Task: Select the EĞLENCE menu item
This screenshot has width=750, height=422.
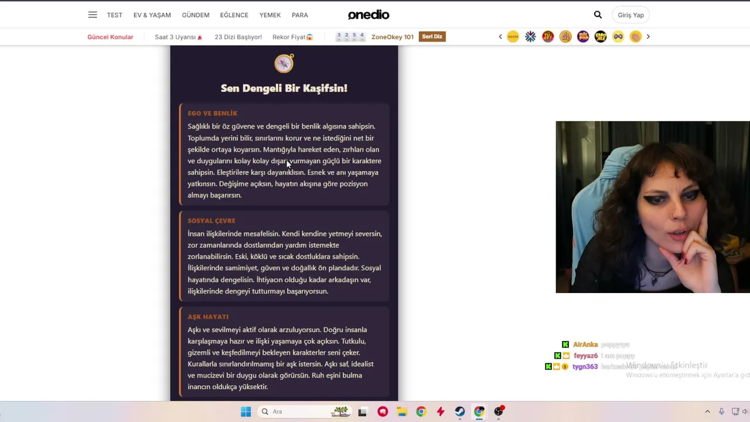Action: [234, 15]
